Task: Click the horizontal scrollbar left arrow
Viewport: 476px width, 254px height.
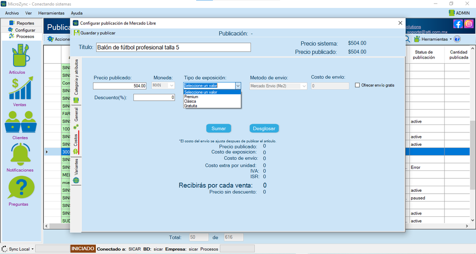Action: 46,226
